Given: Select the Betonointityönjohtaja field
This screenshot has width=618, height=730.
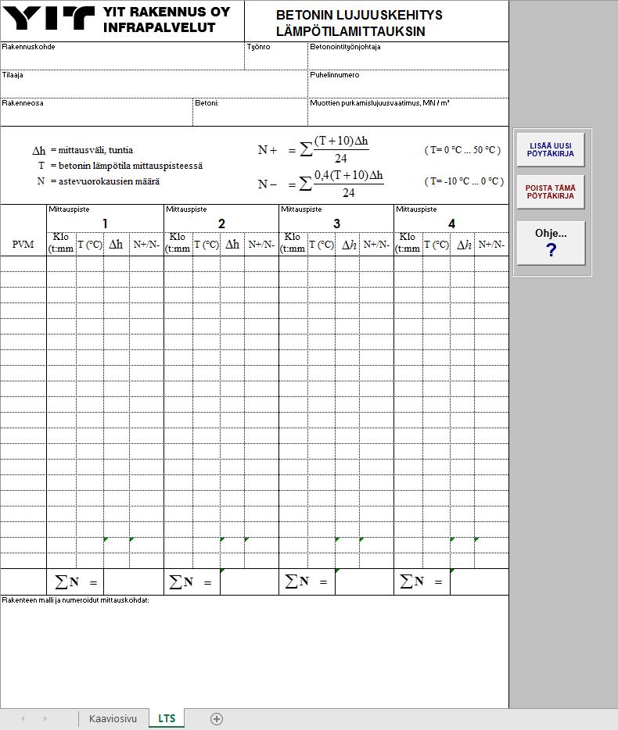Looking at the screenshot, I should (408, 56).
